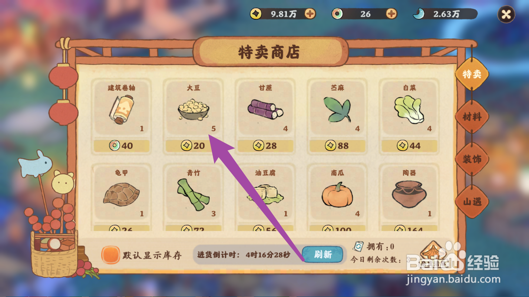Viewport: 529px width, 297px height.
Task: Pick the 甘蔗 sugarcane item
Action: (x=265, y=109)
